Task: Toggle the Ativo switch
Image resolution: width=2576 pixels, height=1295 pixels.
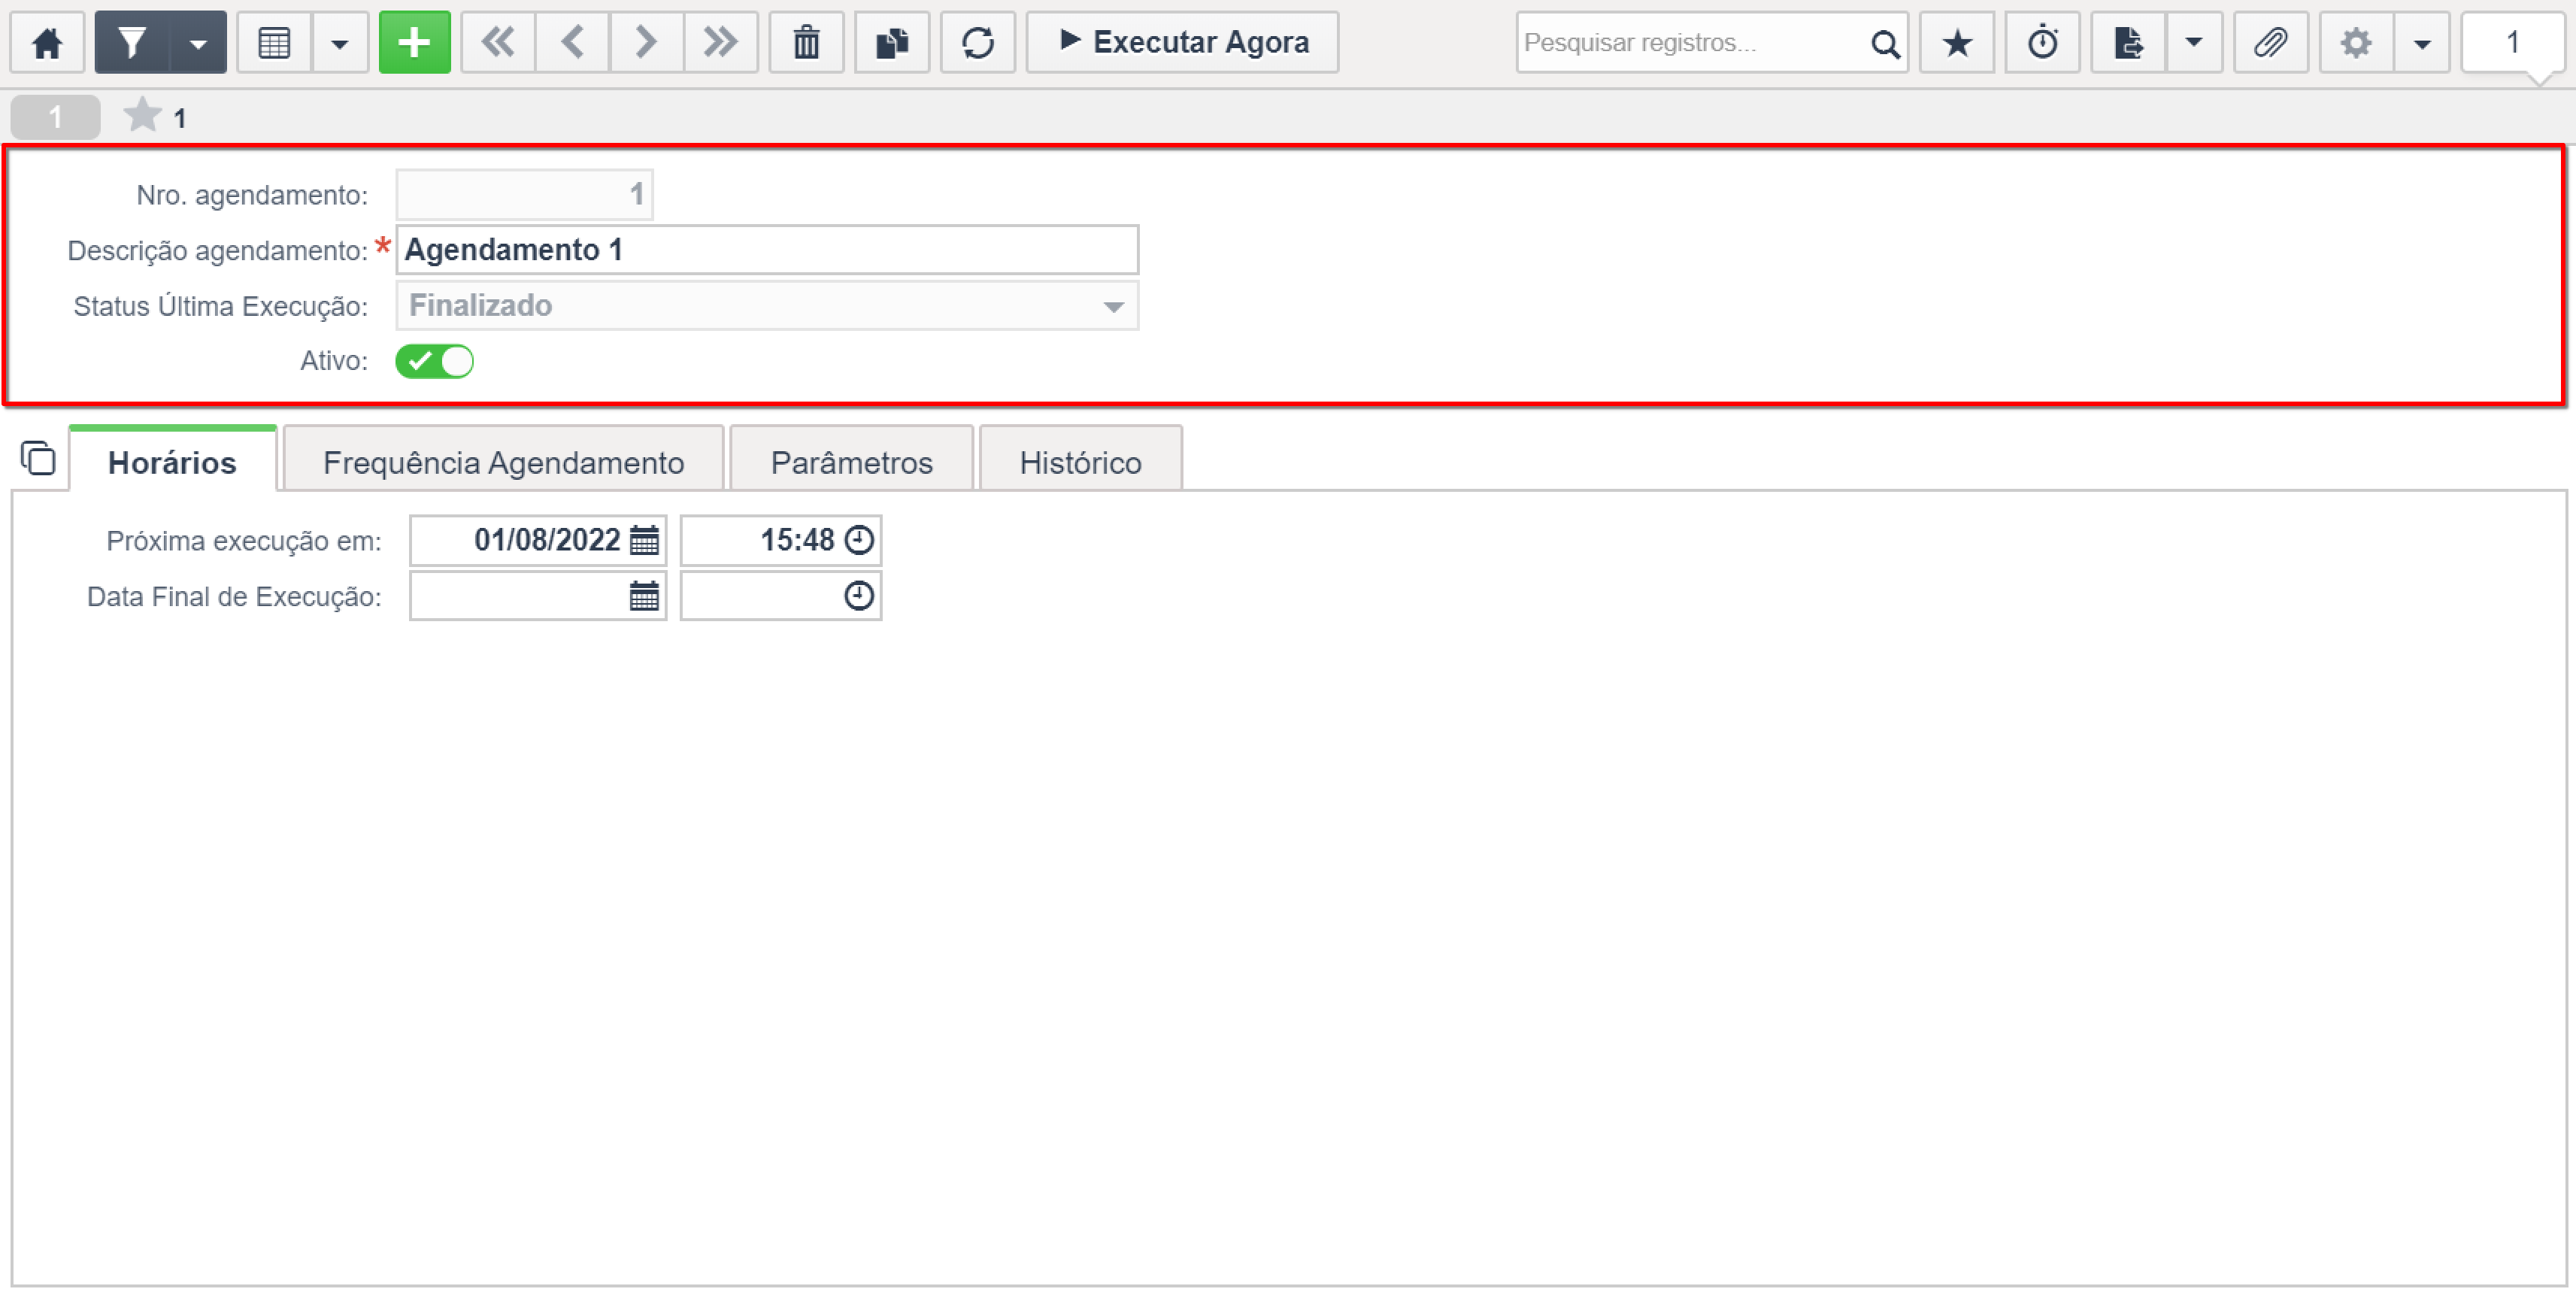Action: pos(434,361)
